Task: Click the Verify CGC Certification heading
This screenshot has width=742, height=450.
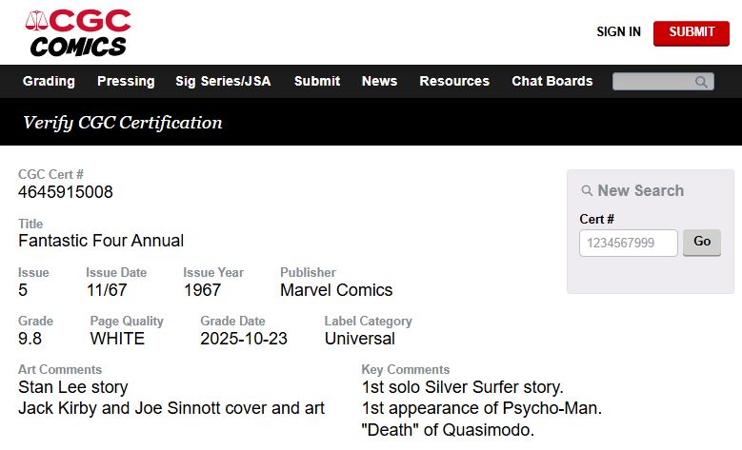Action: [x=123, y=122]
